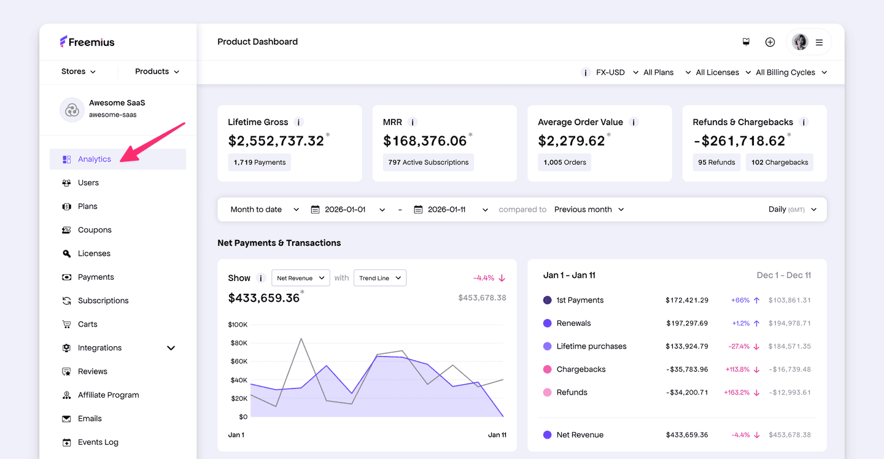Click the 797 Active Subscriptions badge
The image size is (884, 459).
point(428,163)
